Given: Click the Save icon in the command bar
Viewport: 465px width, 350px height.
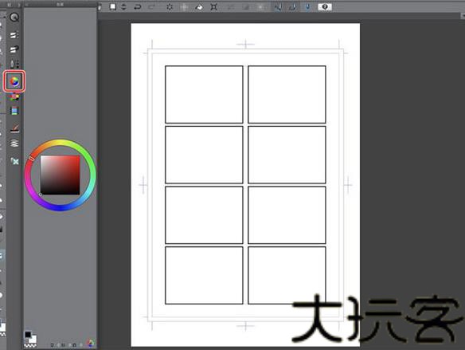Looking at the screenshot, I should pyautogui.click(x=112, y=6).
